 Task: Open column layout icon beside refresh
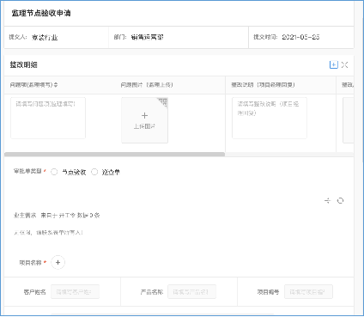pos(327,200)
